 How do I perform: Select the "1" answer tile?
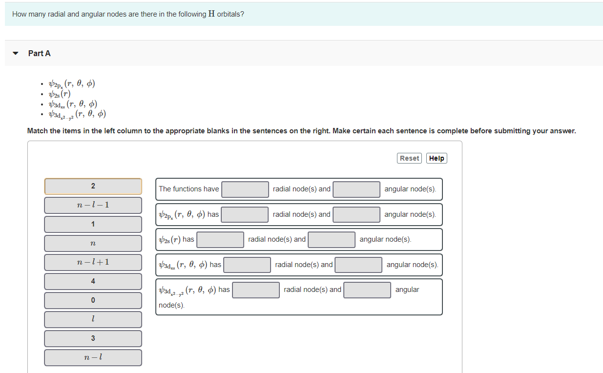point(93,224)
